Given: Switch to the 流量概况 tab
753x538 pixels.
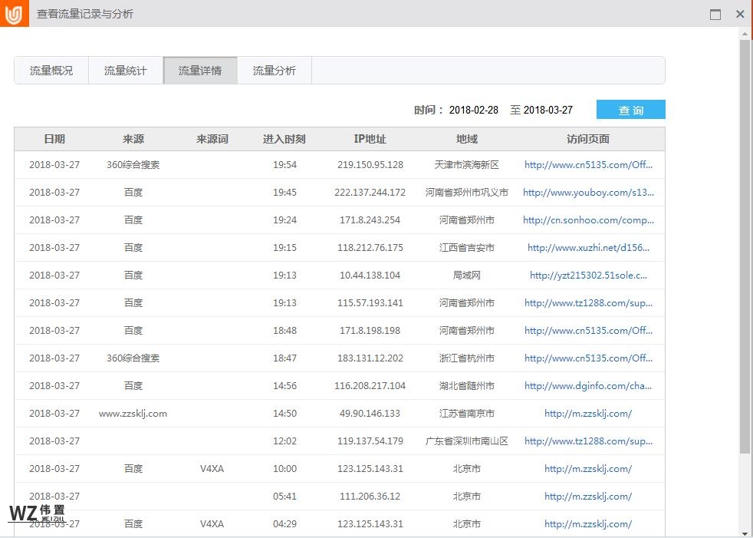Looking at the screenshot, I should 51,70.
